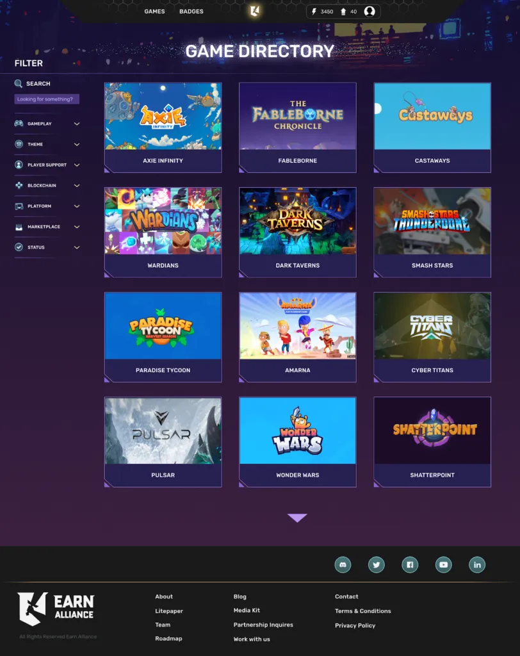The image size is (520, 656).
Task: Expand the Platform filter chevron
Action: point(77,206)
